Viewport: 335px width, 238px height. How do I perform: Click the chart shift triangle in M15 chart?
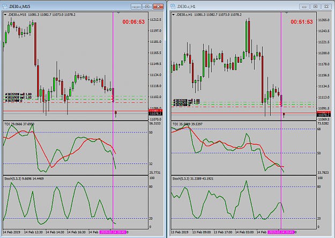click(118, 13)
